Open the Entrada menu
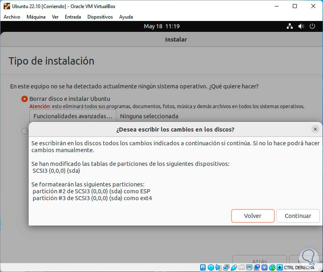 coord(73,17)
